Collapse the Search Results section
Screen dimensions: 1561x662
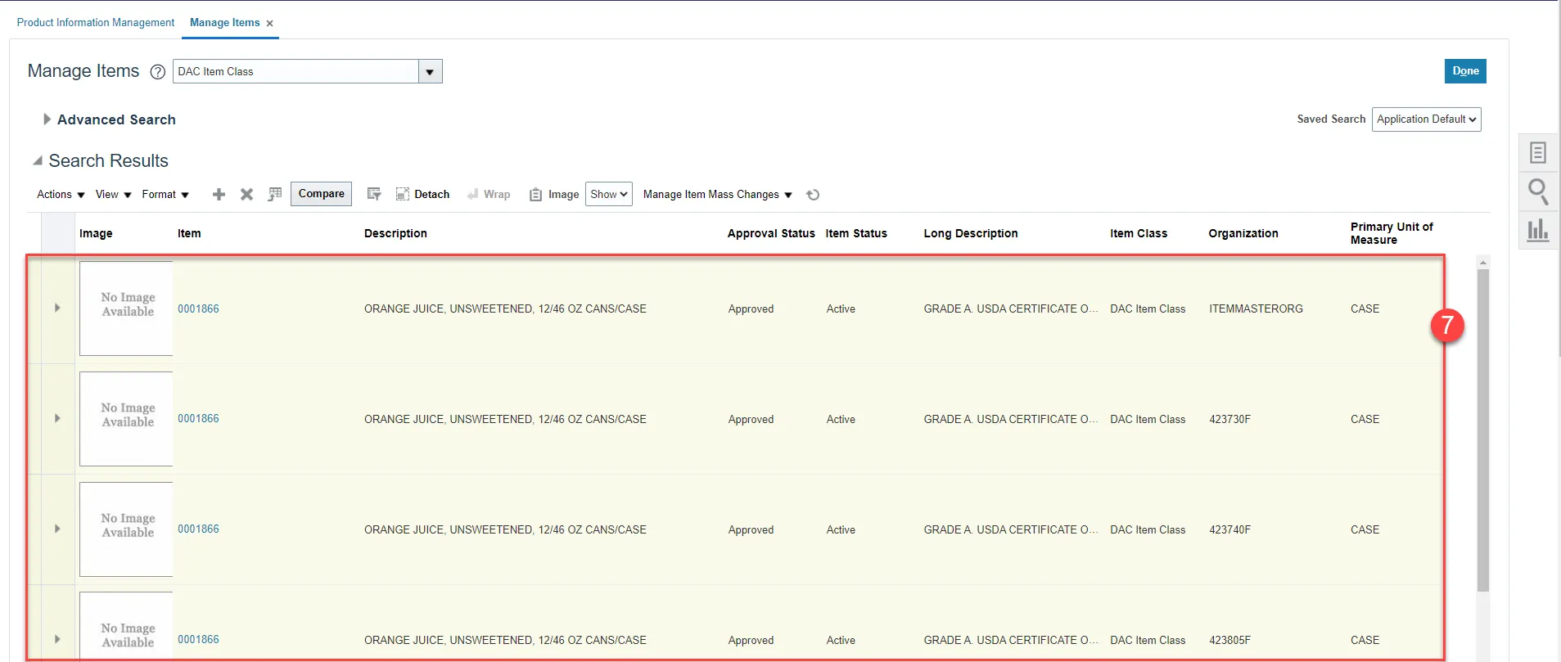pos(38,161)
